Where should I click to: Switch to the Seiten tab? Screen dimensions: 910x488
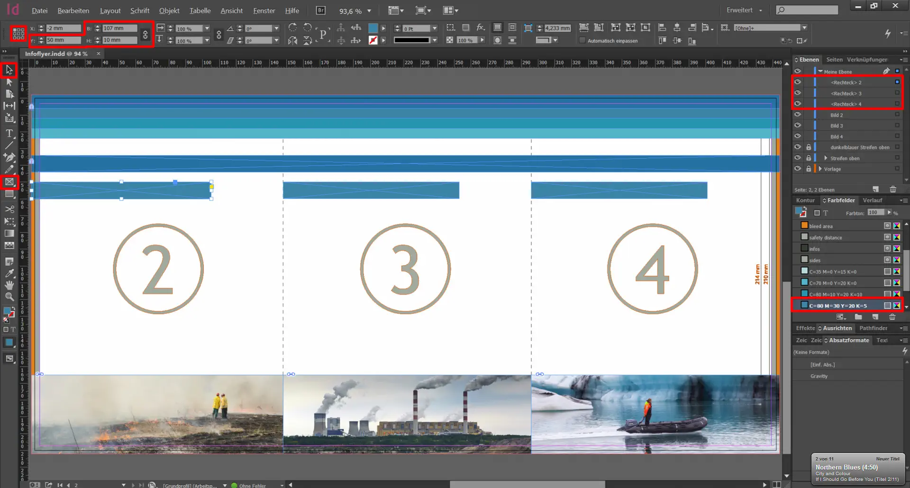[834, 60]
